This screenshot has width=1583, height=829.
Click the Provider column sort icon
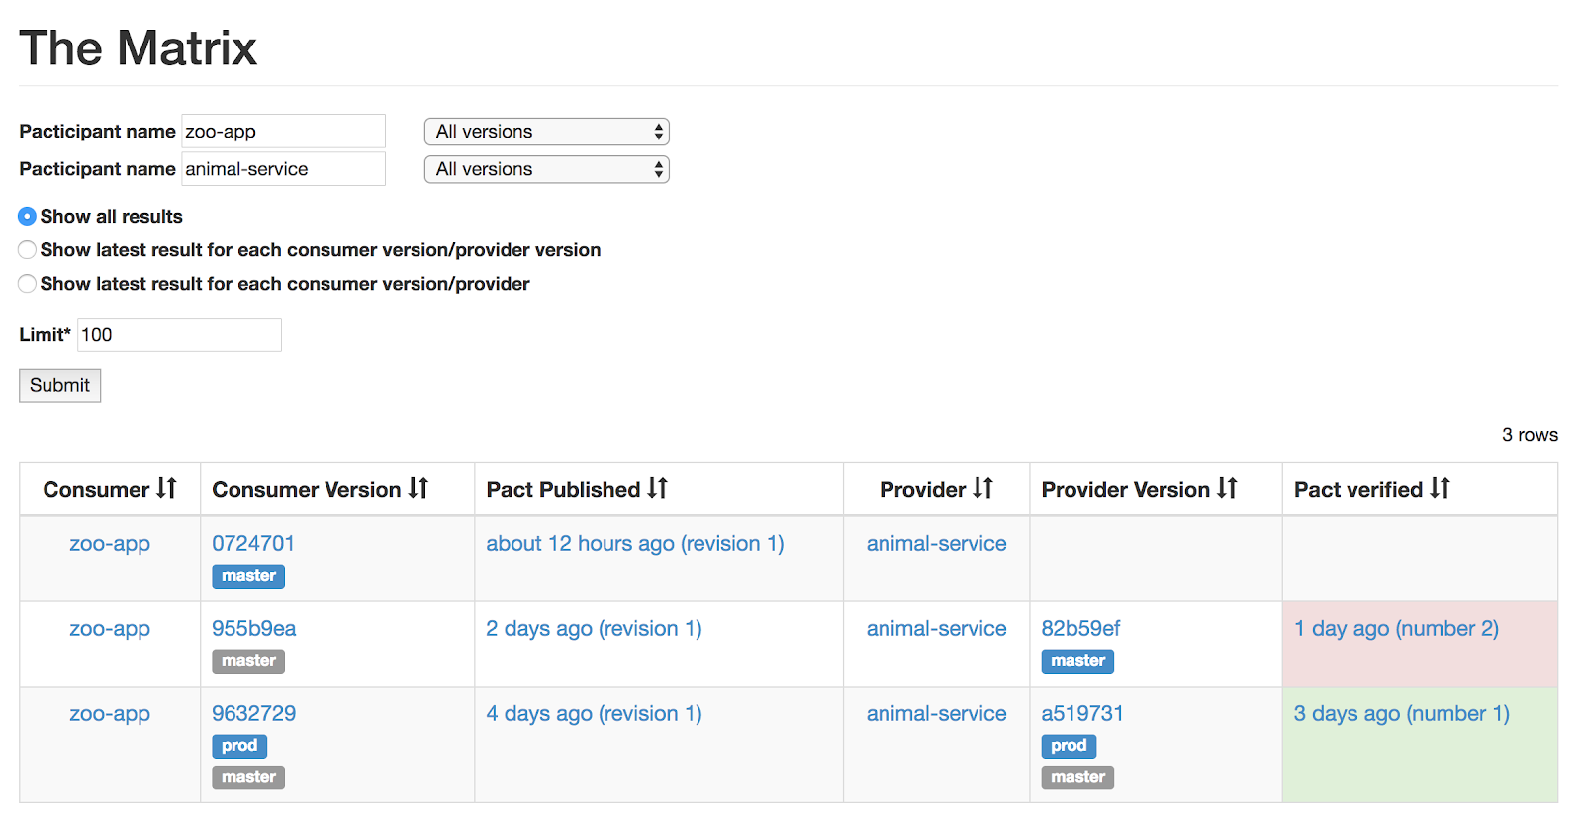(982, 488)
